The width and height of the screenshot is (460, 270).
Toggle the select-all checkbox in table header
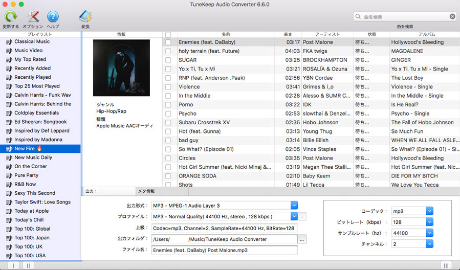[168, 35]
